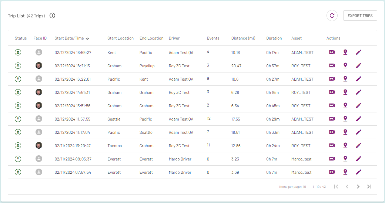
Task: Edit the 11:17:04 trip
Action: (x=358, y=132)
